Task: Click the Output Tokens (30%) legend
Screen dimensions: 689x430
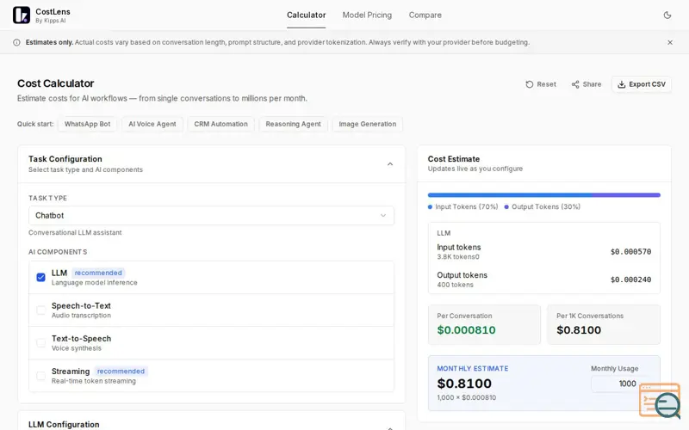Action: tap(543, 206)
